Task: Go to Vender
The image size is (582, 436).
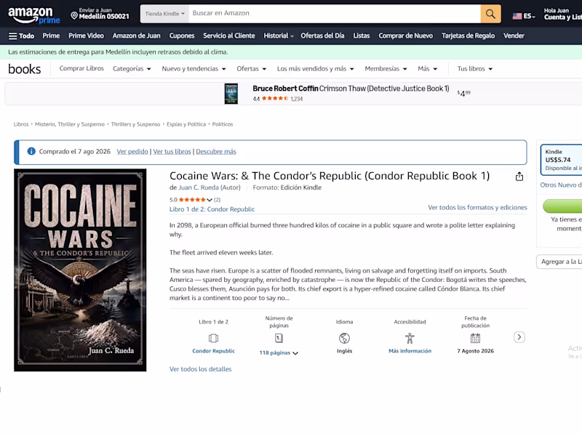Action: (x=514, y=36)
